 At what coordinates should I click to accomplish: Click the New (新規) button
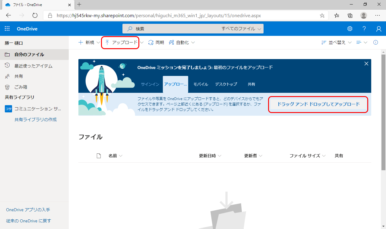pos(89,42)
